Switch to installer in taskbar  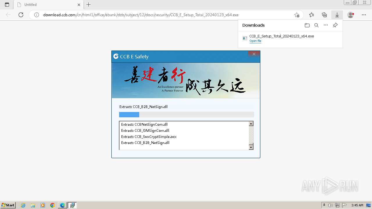72,205
